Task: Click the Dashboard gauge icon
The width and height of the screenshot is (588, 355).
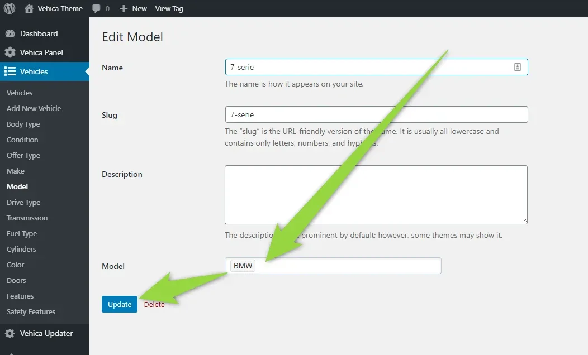Action: 10,33
